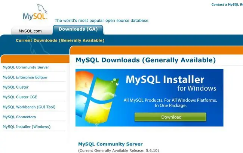Click the MySQL dolphin logo
Image resolution: width=243 pixels, height=153 pixels.
35,12
